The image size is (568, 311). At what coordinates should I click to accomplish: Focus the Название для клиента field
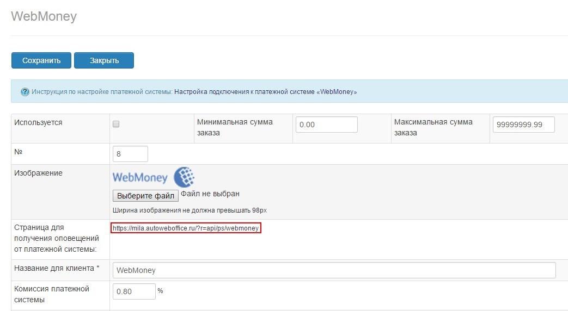point(334,270)
